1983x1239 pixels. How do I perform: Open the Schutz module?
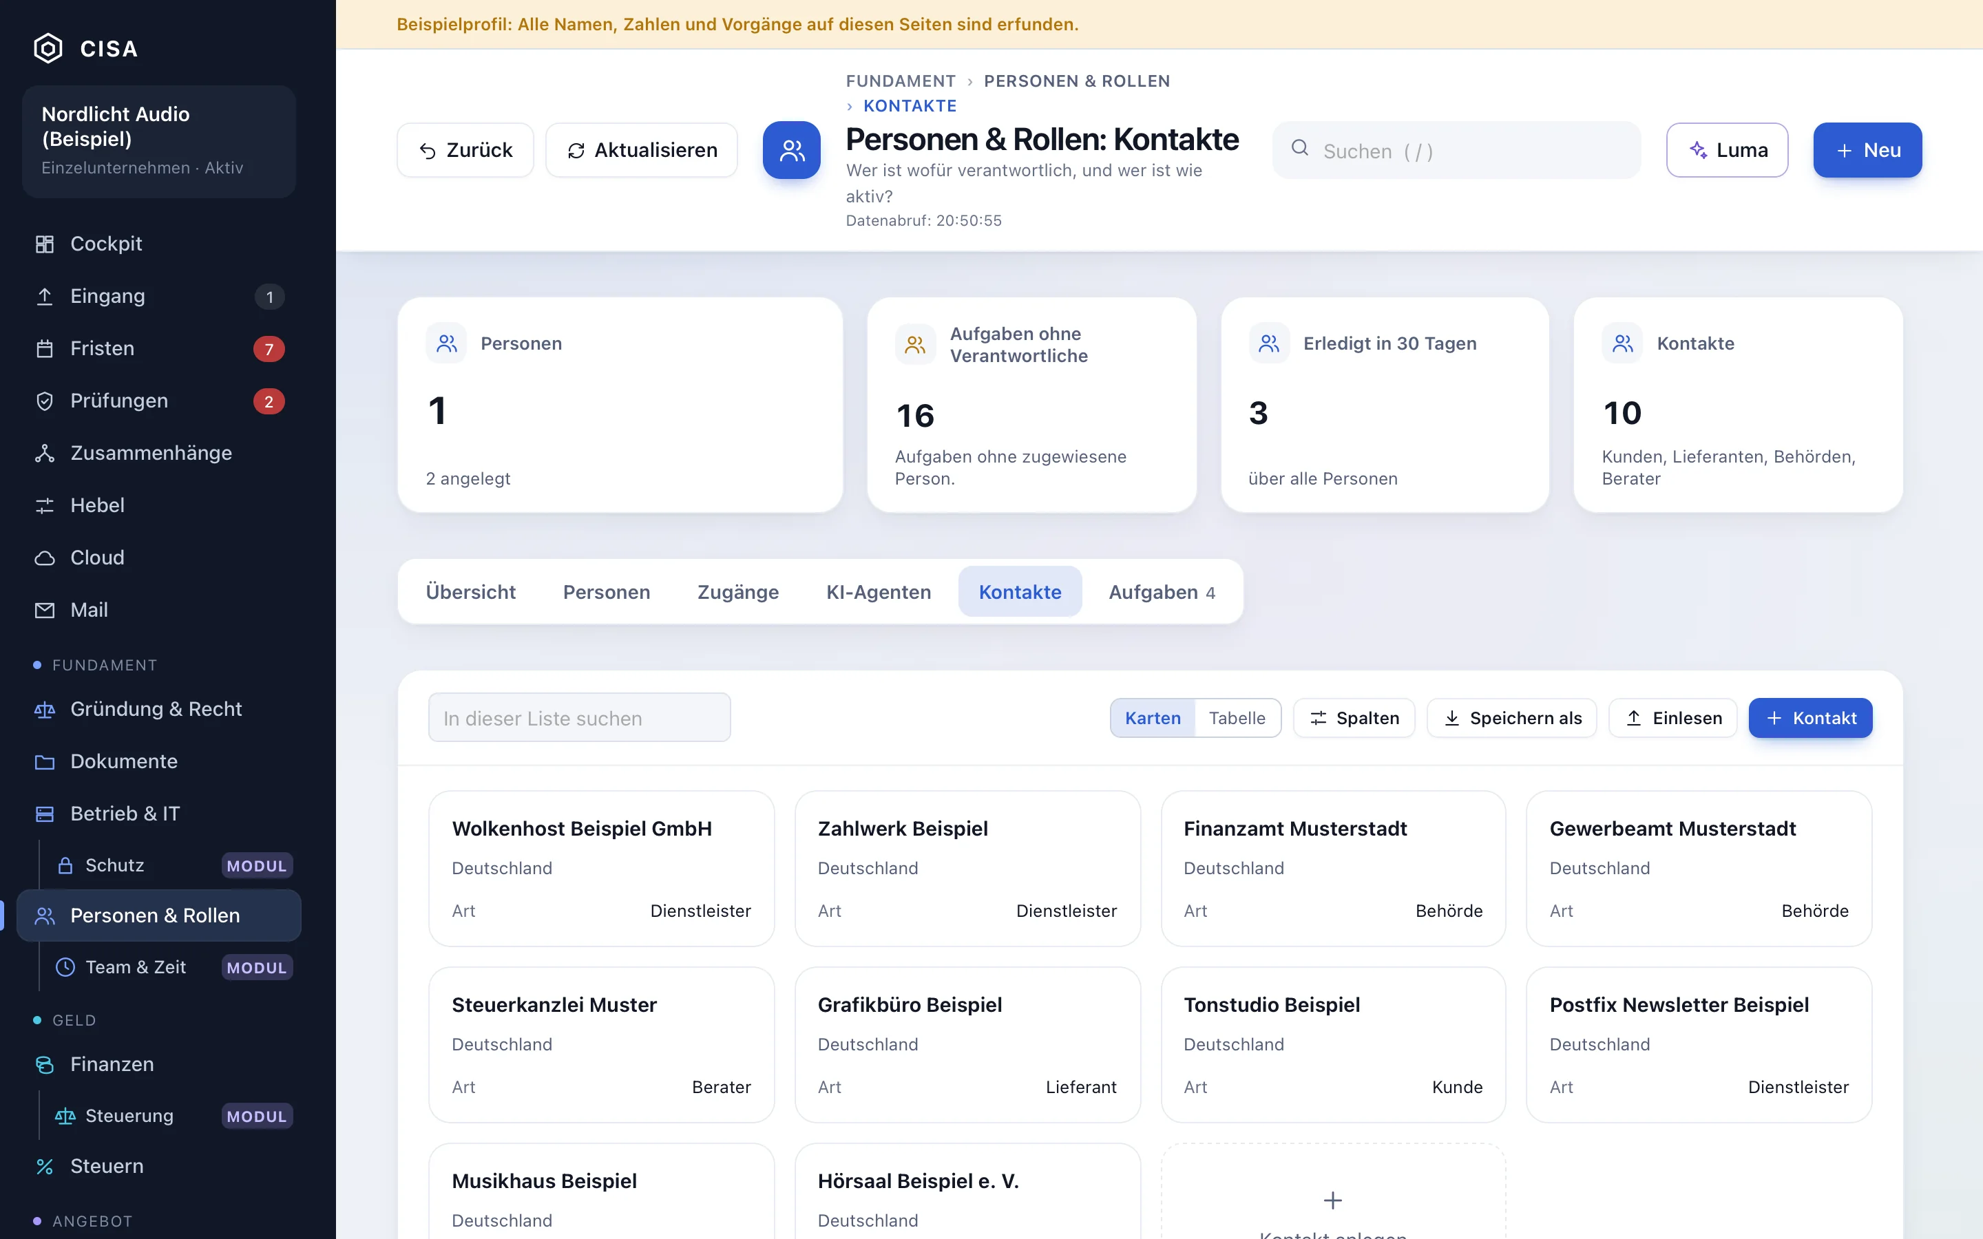pos(173,865)
